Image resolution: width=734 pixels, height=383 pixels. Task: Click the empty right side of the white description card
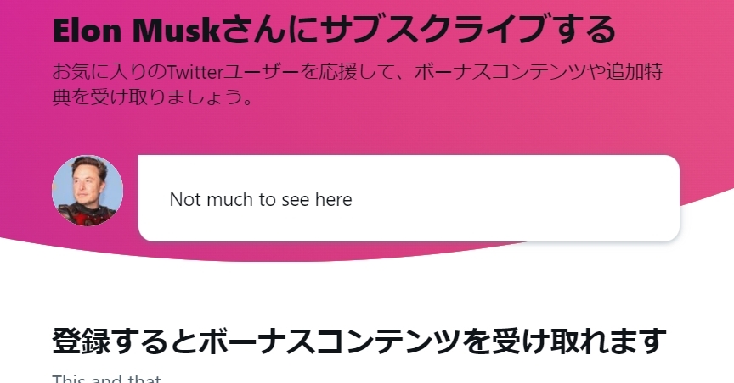click(544, 200)
